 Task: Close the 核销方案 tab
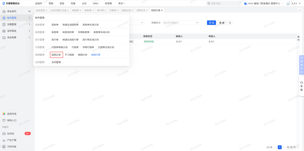[x=162, y=10]
